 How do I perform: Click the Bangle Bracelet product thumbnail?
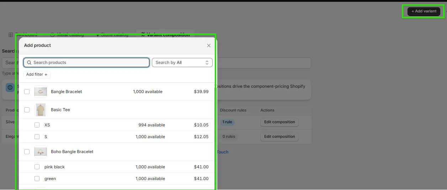click(x=41, y=92)
